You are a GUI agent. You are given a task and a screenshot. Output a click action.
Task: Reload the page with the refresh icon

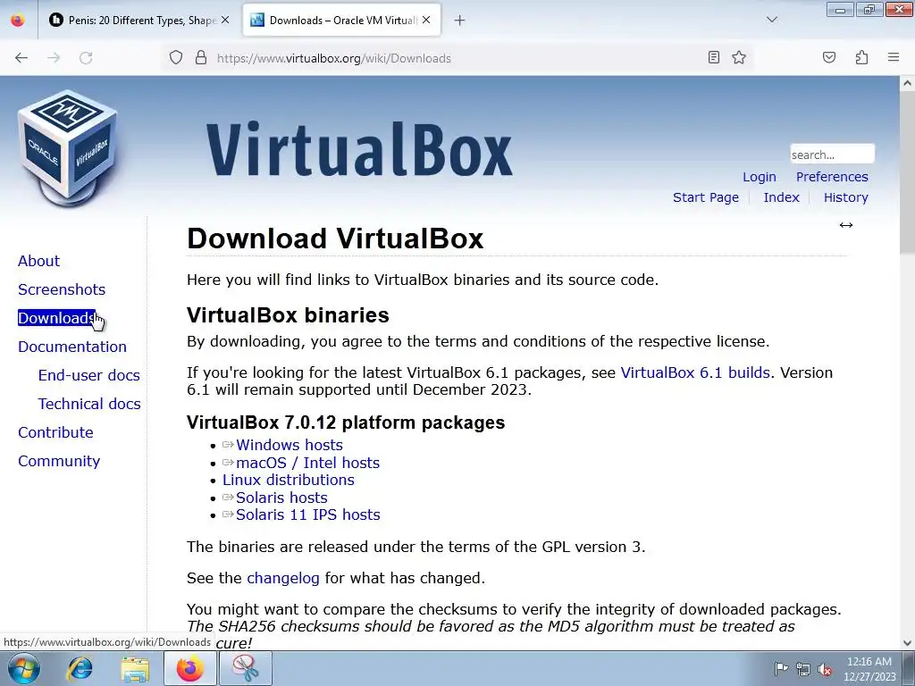coord(86,58)
